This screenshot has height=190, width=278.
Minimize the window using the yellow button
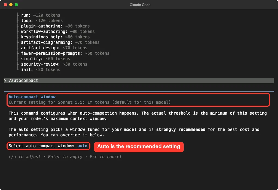coord(11,5)
